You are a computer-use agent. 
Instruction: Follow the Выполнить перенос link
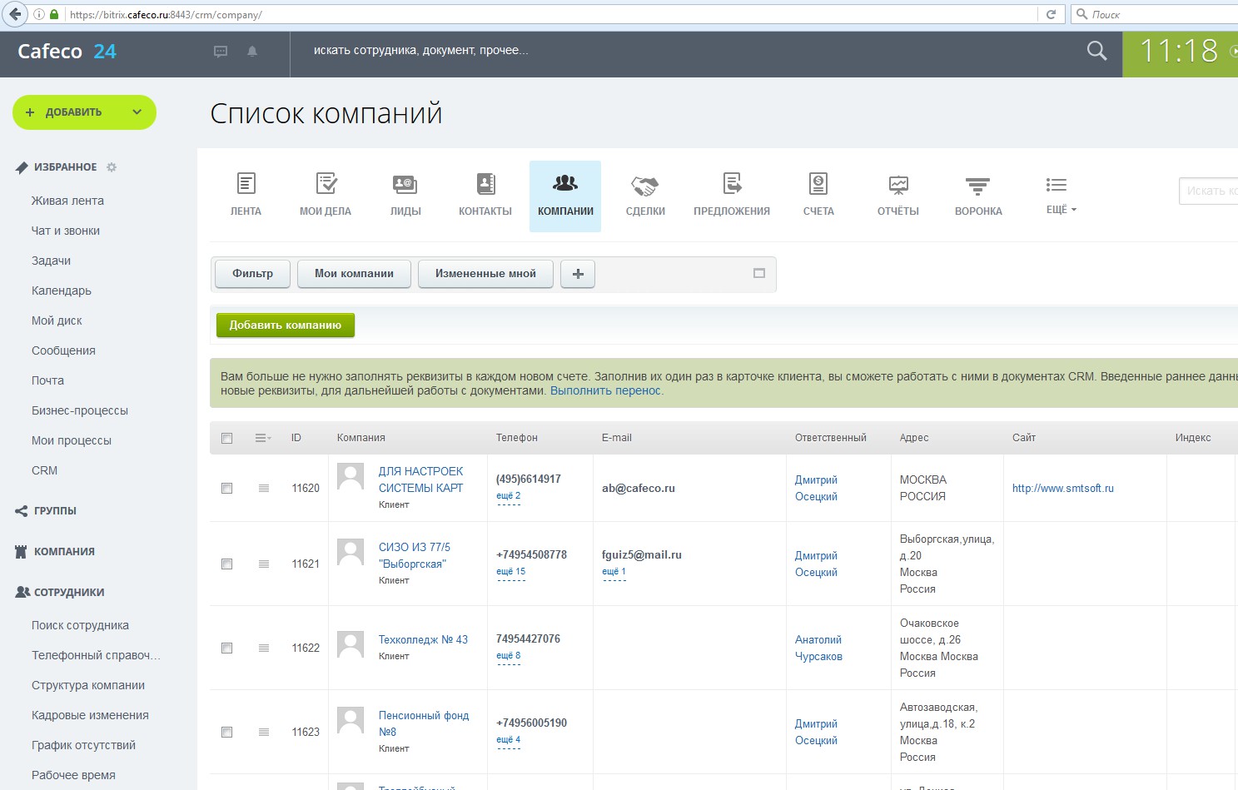point(605,390)
